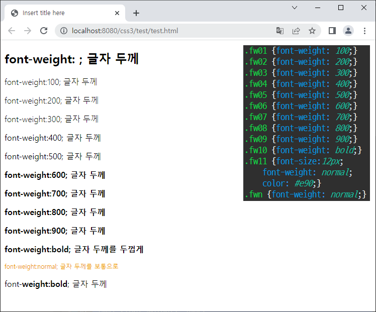Go forward with the forward arrow
Image resolution: width=376 pixels, height=312 pixels.
click(28, 31)
